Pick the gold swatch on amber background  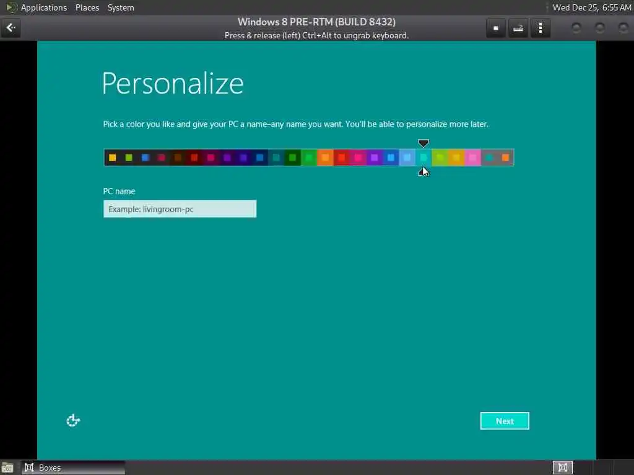point(456,158)
